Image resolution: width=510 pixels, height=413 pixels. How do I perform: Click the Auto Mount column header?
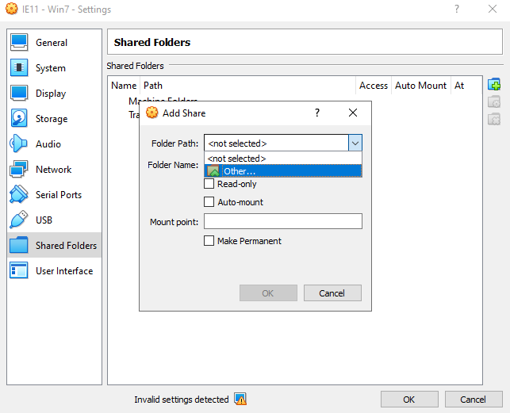pos(421,85)
